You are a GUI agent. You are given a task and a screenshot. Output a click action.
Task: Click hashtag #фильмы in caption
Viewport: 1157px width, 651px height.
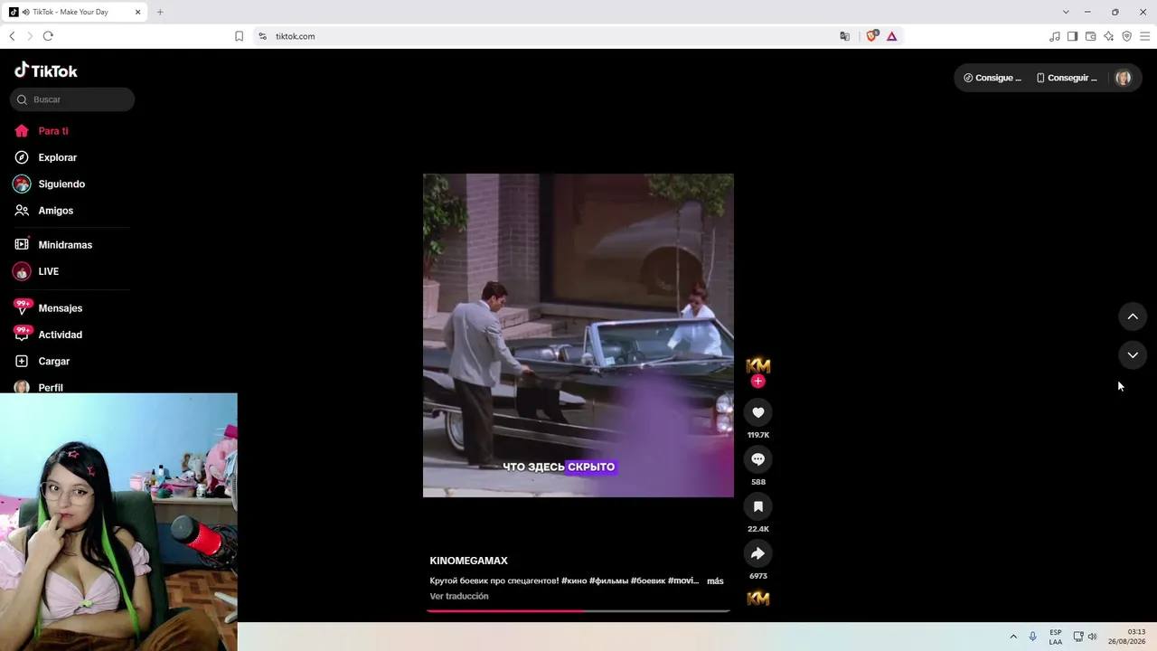pyautogui.click(x=608, y=580)
